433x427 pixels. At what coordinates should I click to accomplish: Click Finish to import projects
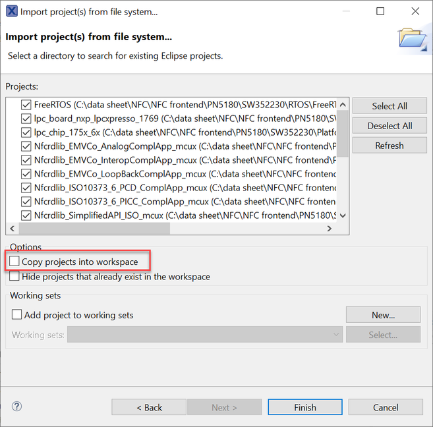[x=304, y=407]
